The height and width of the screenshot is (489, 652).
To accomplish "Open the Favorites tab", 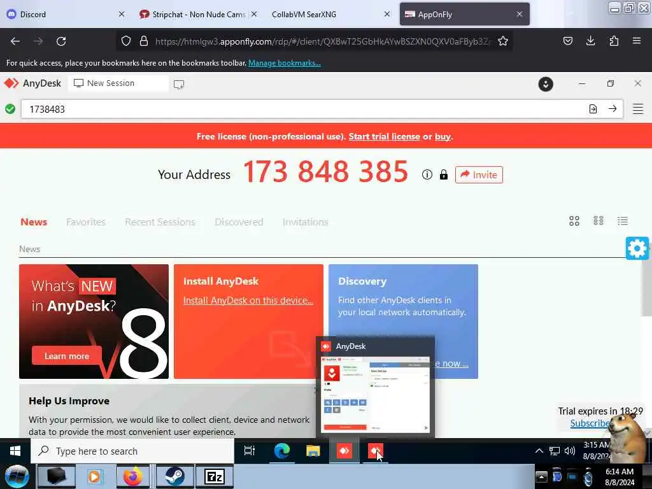I will tap(86, 222).
